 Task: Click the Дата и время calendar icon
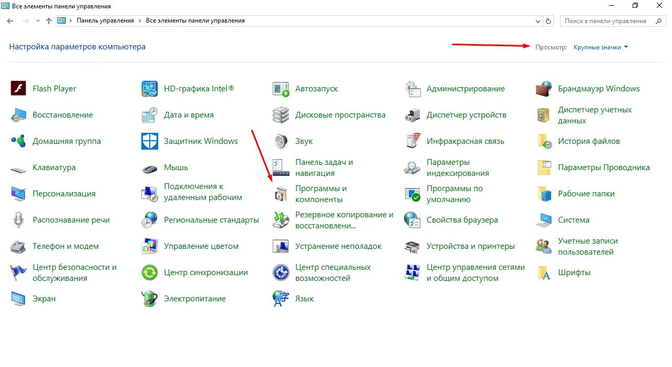coord(150,115)
